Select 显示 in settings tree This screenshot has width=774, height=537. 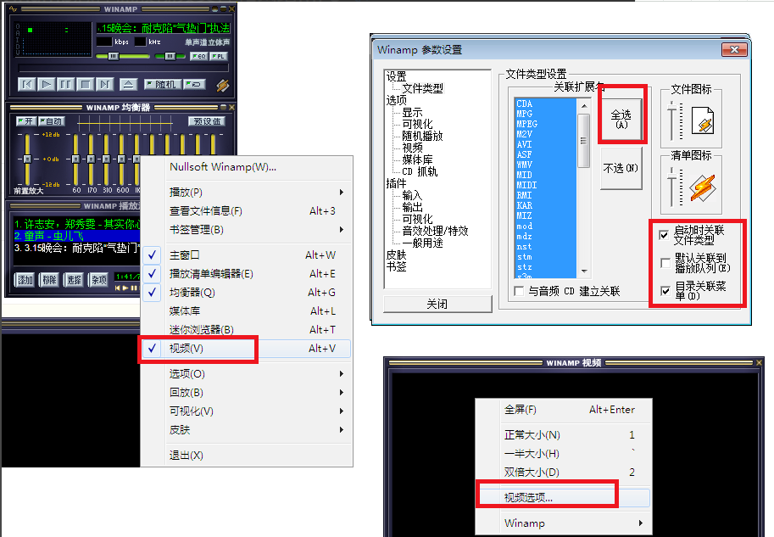412,112
